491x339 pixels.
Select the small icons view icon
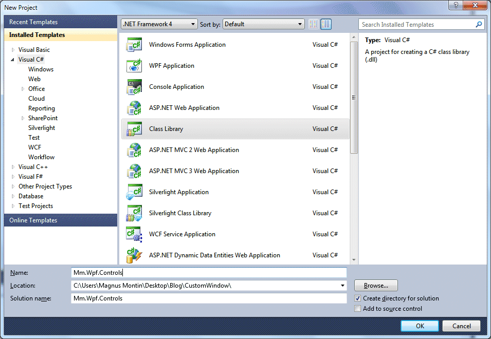point(313,24)
